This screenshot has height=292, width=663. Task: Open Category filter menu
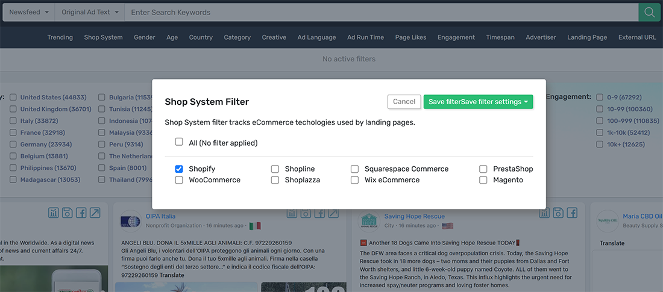[x=237, y=37]
